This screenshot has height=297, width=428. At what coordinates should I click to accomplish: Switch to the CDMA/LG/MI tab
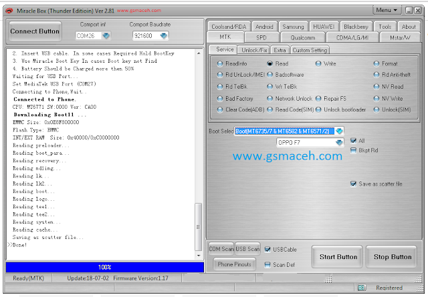(x=352, y=37)
